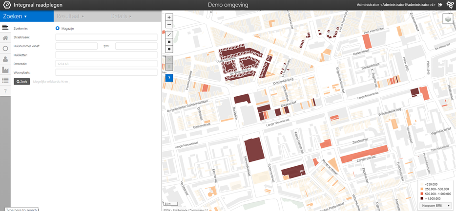Click the Administrator account name text

click(396, 5)
